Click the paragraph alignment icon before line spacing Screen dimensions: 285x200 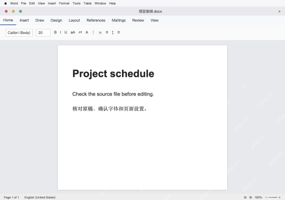click(x=107, y=32)
